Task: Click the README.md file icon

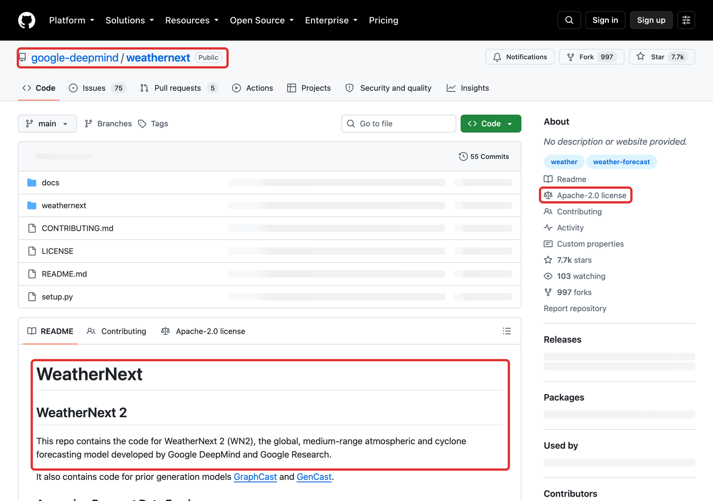Action: click(32, 274)
